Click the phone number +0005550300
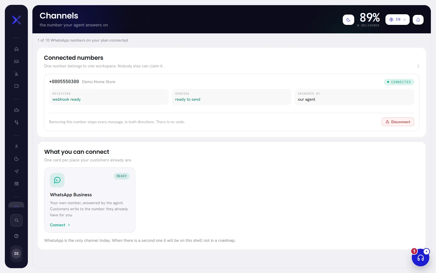436x273 pixels. [x=64, y=82]
